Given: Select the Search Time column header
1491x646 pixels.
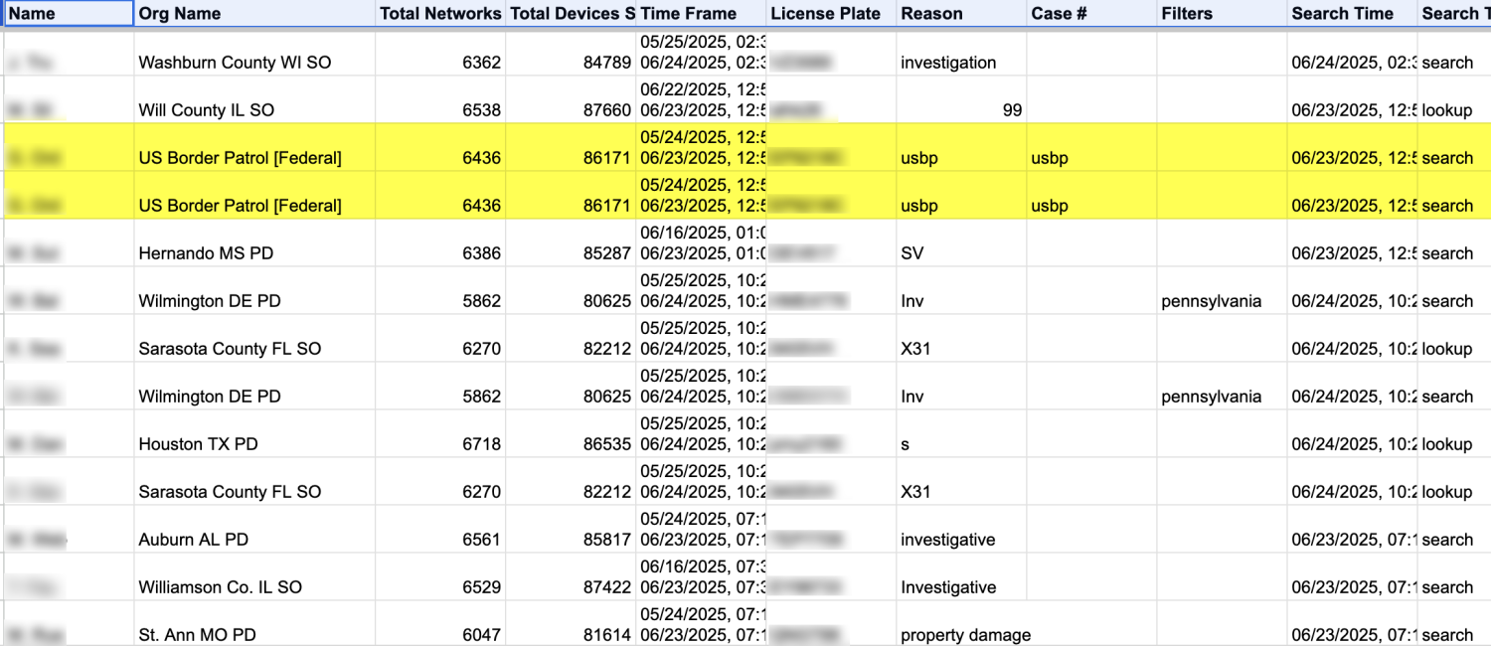Looking at the screenshot, I should pos(1352,14).
